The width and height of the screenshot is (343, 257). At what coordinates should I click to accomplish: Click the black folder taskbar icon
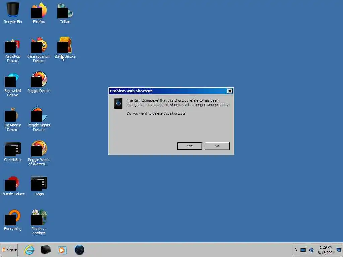point(46,250)
